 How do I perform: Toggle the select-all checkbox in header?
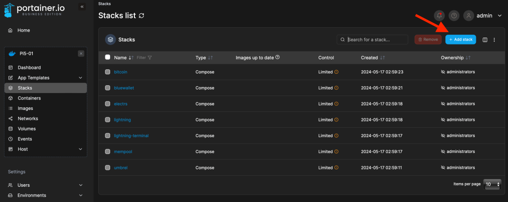click(108, 57)
